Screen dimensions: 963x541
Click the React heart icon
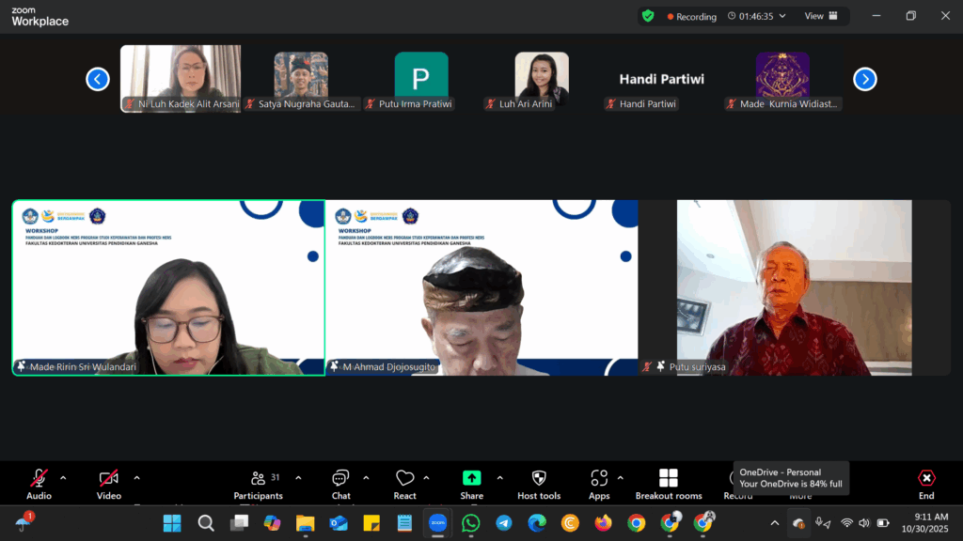point(405,479)
